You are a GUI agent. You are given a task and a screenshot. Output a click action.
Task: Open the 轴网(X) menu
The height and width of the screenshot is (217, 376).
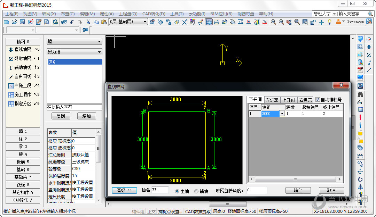coord(49,14)
